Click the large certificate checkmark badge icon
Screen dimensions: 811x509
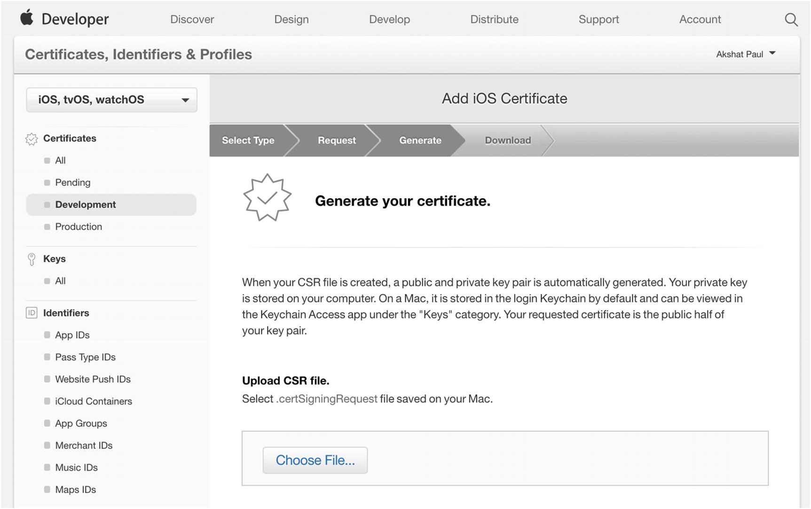point(267,198)
